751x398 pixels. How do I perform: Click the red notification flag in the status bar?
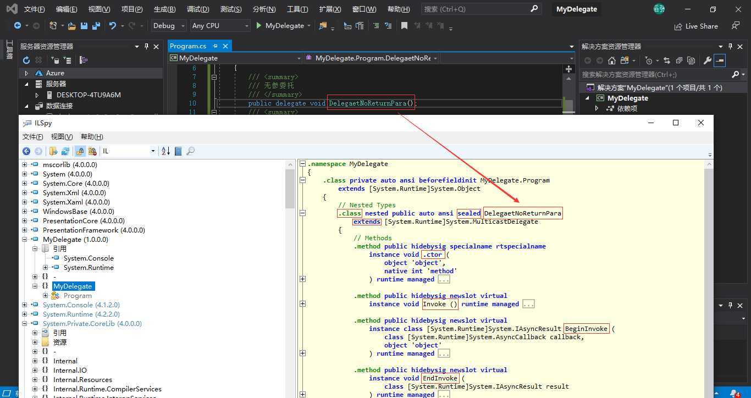coord(736,393)
